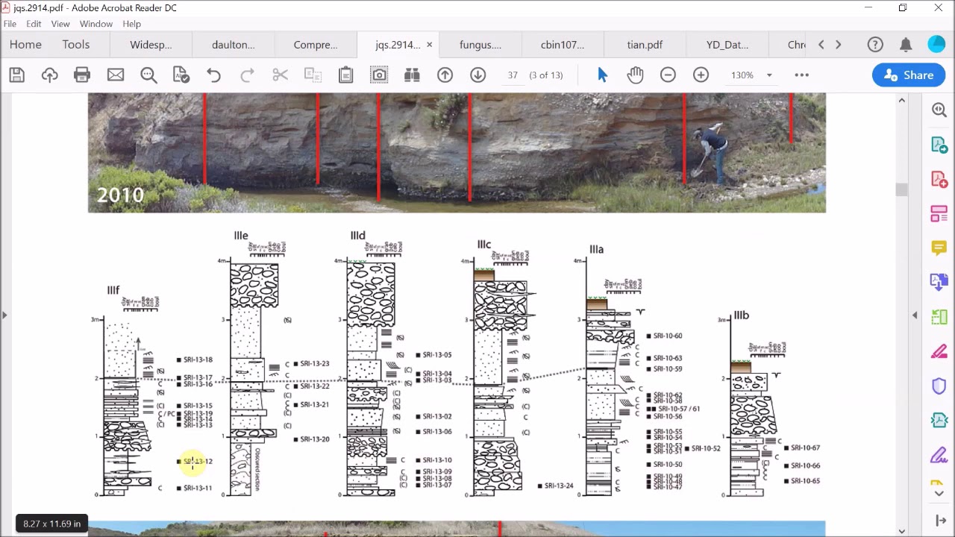
Task: Go to the previous page with the up arrow
Action: tap(445, 75)
